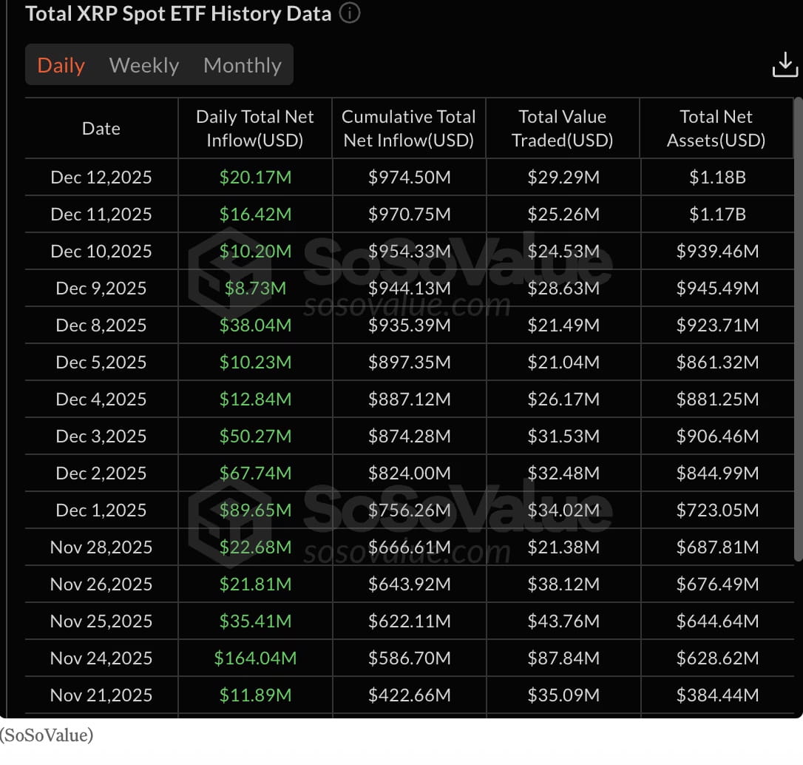This screenshot has height=765, width=803.
Task: Open the info tooltip icon beside the title
Action: click(x=348, y=13)
